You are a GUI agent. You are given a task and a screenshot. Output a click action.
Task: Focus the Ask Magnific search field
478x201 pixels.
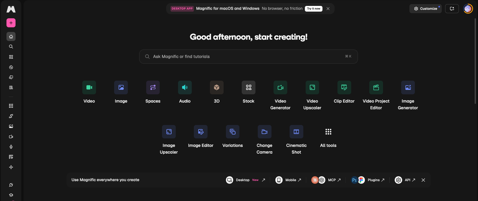(x=248, y=57)
